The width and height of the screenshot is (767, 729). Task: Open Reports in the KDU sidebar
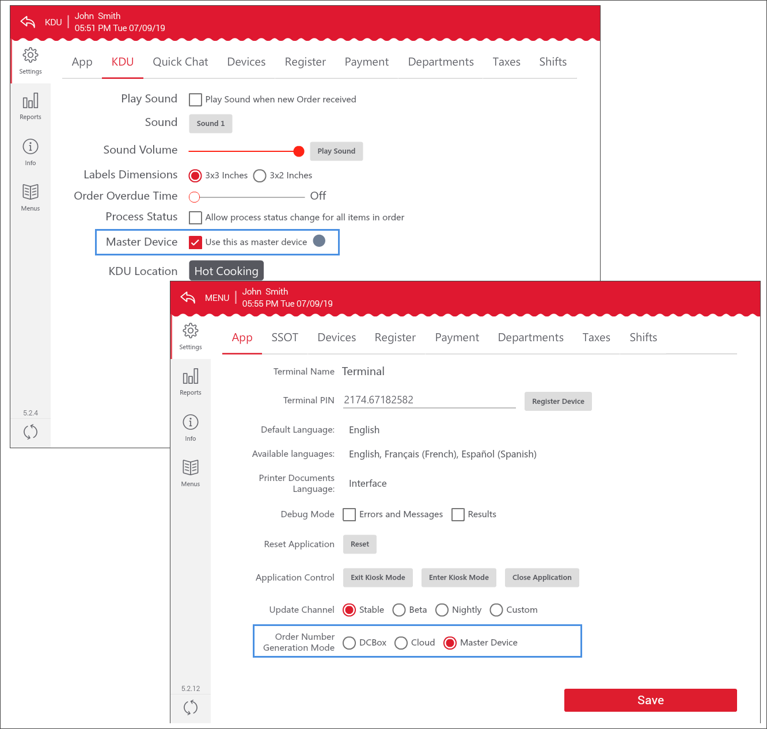click(x=31, y=106)
